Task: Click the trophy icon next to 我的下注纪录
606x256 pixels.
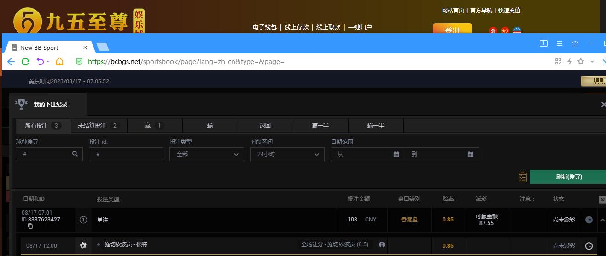Action: coord(21,104)
